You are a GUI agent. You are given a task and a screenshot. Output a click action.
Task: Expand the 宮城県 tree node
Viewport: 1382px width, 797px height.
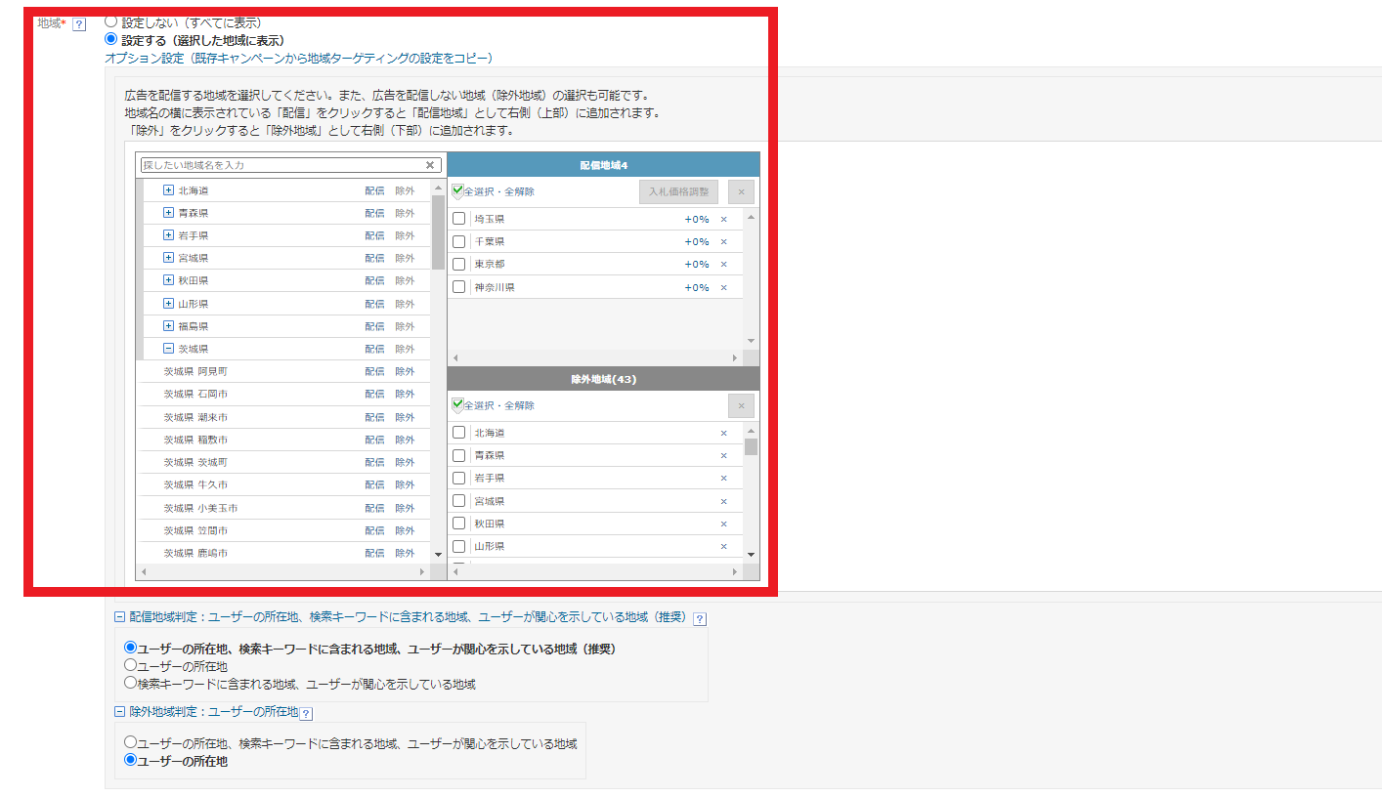(x=168, y=258)
